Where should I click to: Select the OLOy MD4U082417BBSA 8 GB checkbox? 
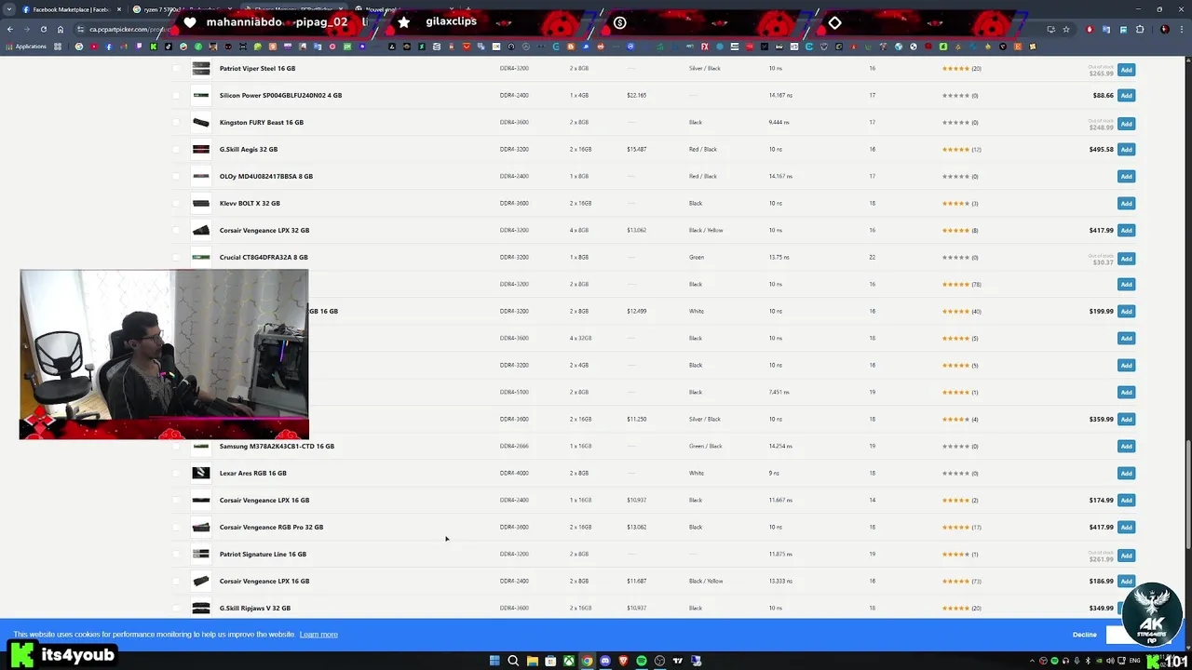(176, 176)
